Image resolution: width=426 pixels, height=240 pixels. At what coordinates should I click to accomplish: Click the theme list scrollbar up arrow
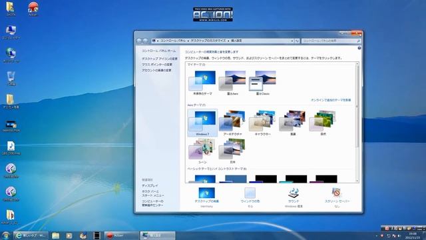pos(357,64)
